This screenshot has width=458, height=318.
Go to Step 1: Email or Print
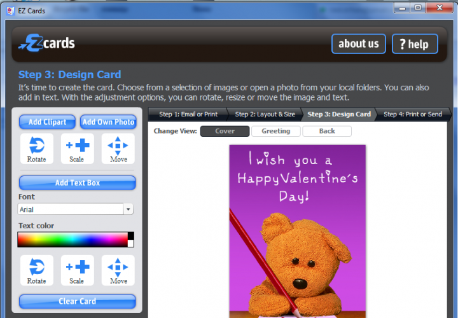click(x=188, y=114)
